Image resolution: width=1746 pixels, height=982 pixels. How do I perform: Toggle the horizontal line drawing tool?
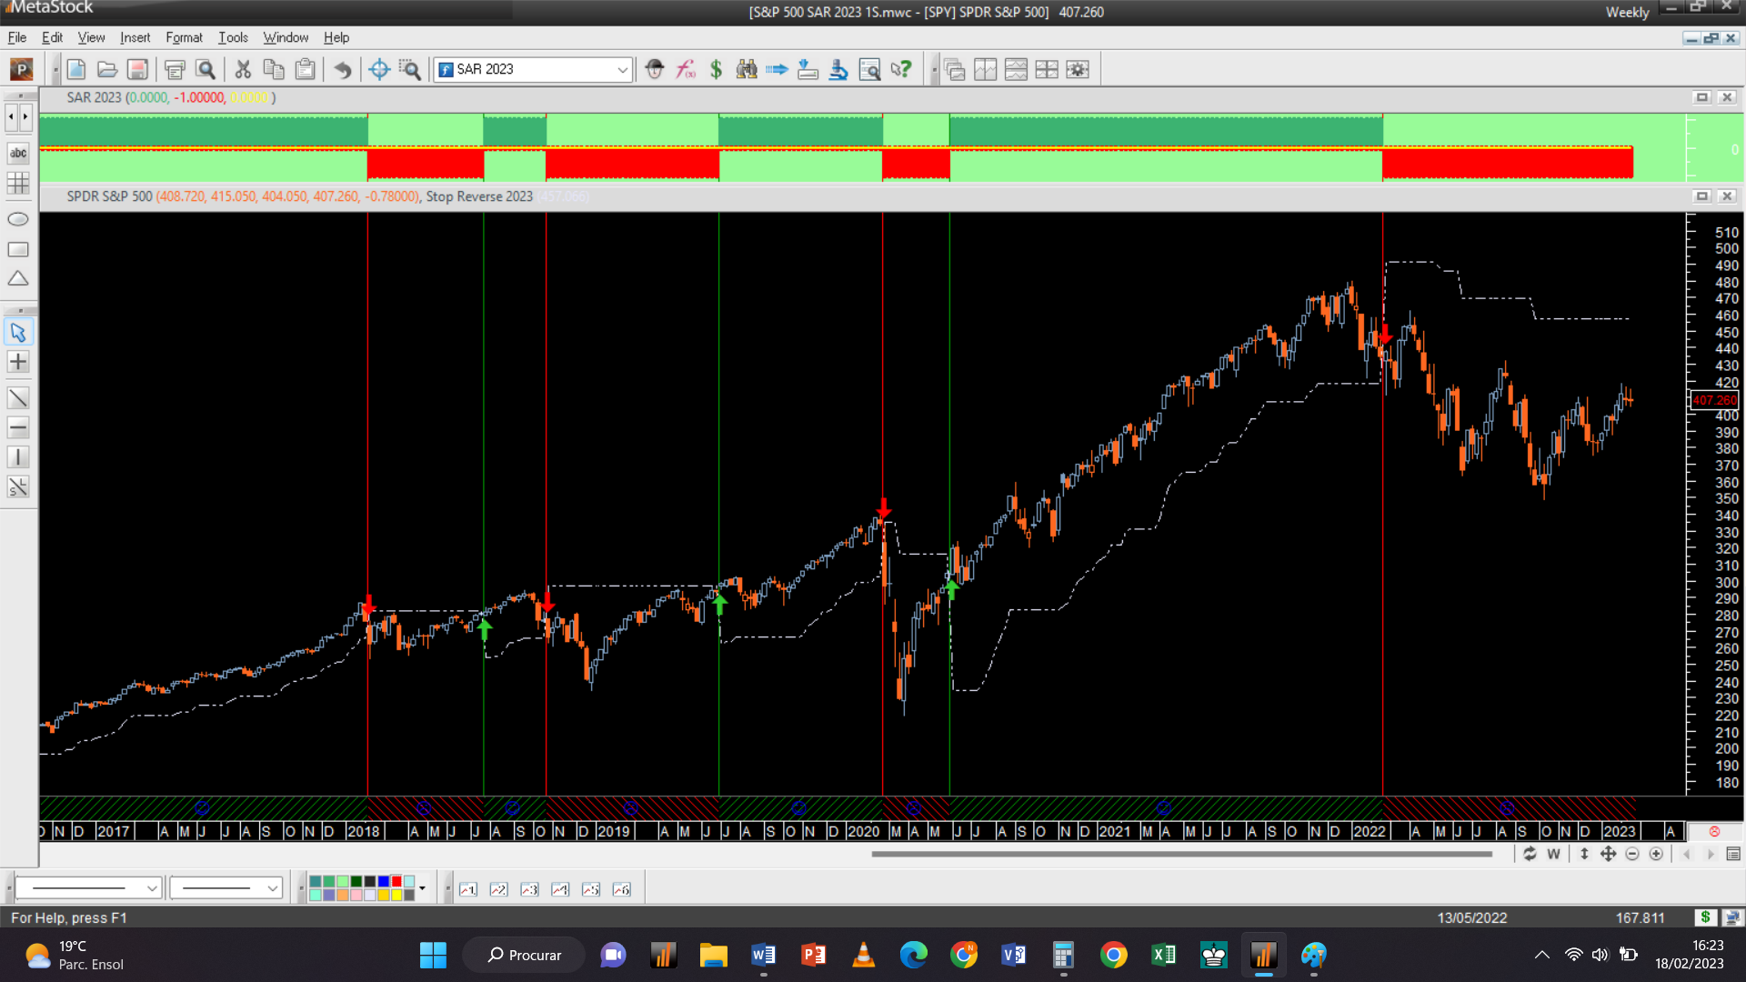click(18, 427)
